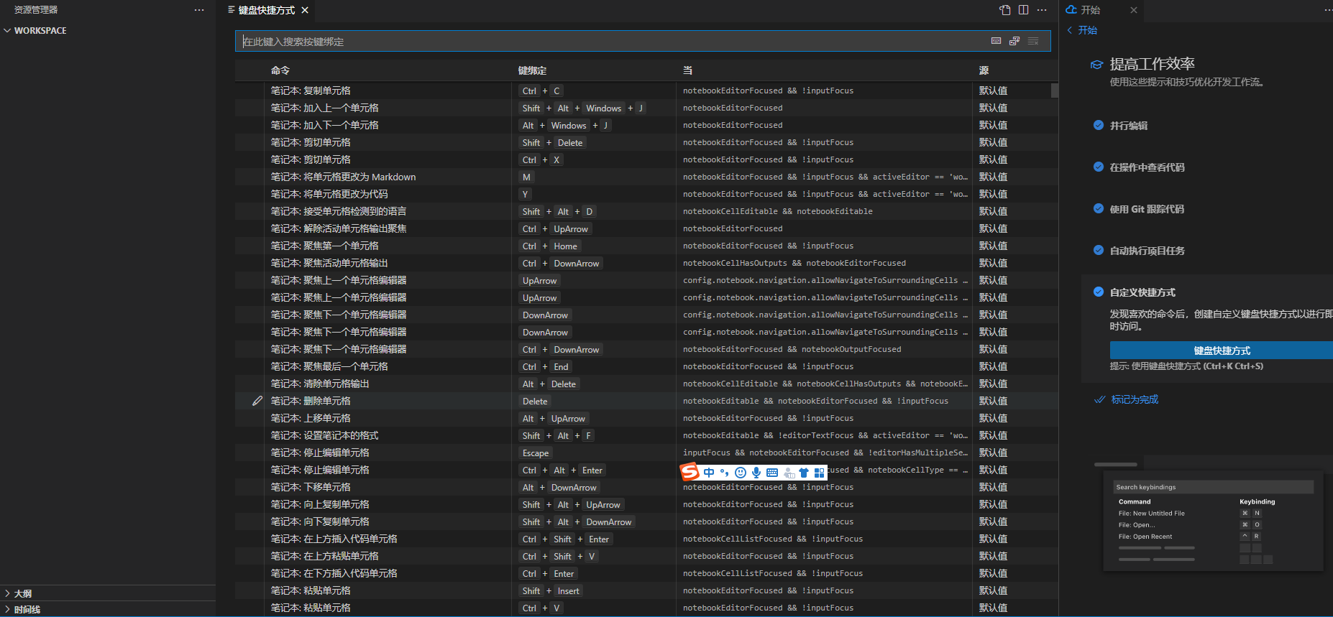Select row 笔记本: 在上方粘贴单元格
This screenshot has width=1333, height=617.
point(643,556)
